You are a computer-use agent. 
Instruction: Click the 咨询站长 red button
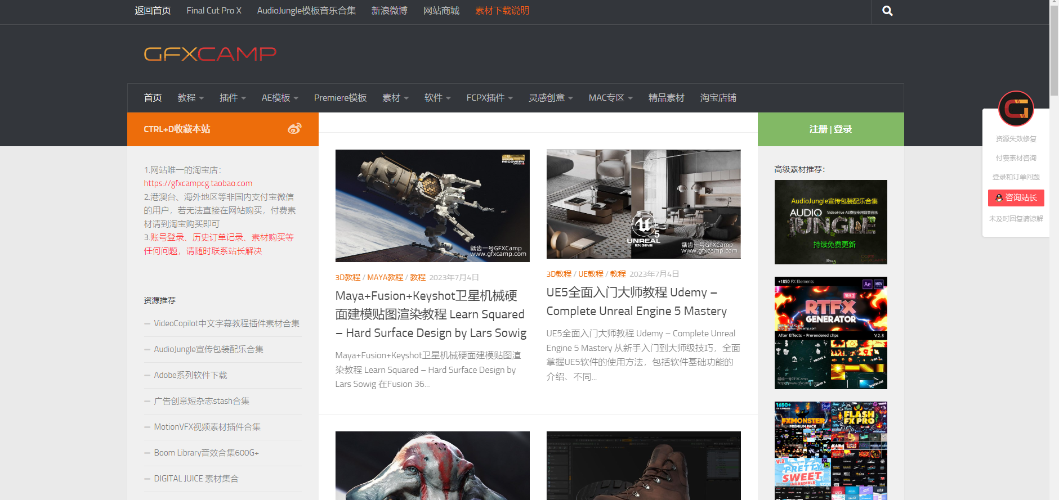point(1016,198)
